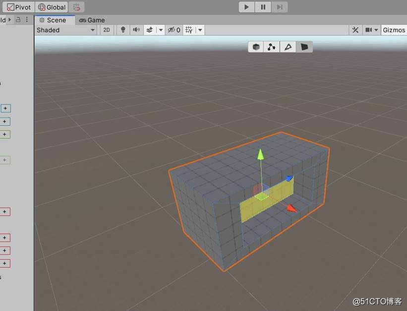Image resolution: width=407 pixels, height=311 pixels.
Task: Expand the scene camera dropdown arrow
Action: coord(376,30)
